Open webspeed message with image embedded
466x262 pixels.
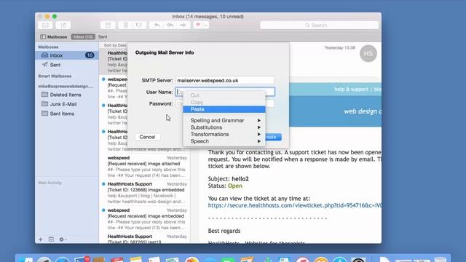click(145, 219)
